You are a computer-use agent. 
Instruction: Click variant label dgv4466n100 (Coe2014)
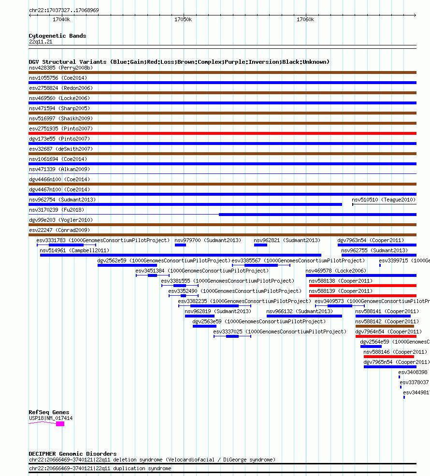click(59, 179)
